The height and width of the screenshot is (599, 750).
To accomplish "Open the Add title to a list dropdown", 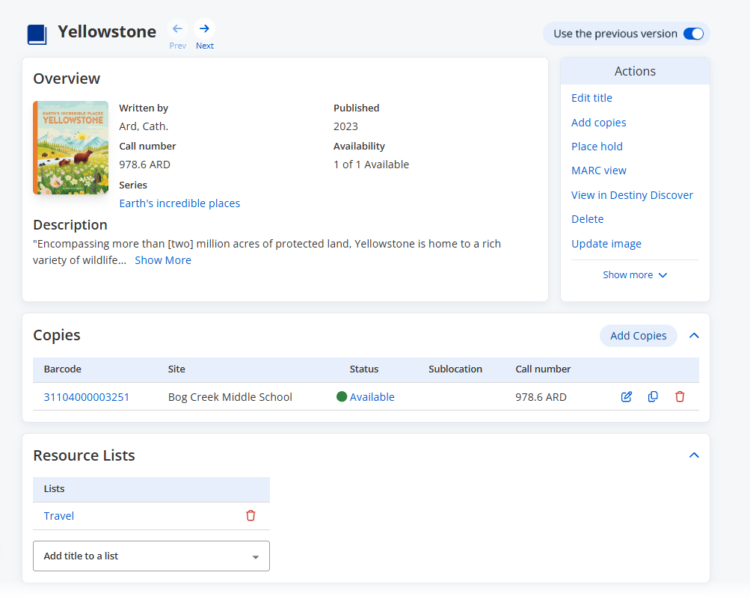I will 151,556.
